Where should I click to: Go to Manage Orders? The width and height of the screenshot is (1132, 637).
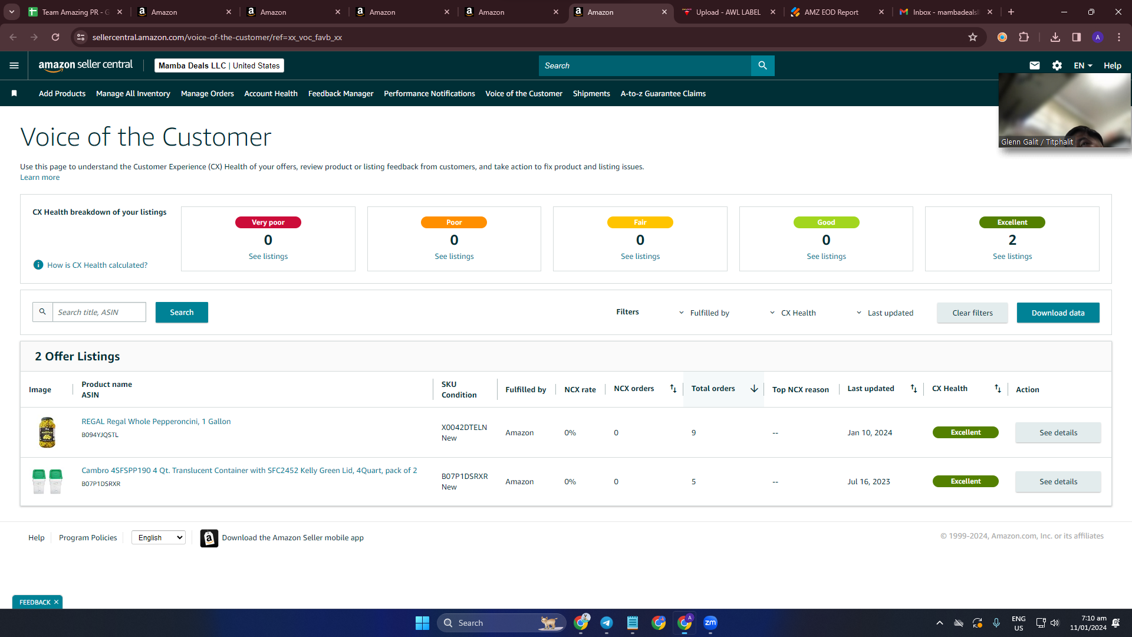tap(208, 94)
